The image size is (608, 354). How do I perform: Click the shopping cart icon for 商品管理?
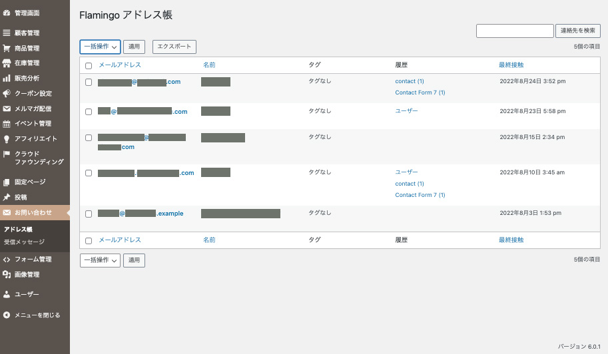coord(7,48)
